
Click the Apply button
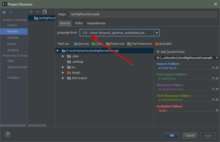pyautogui.click(x=208, y=135)
